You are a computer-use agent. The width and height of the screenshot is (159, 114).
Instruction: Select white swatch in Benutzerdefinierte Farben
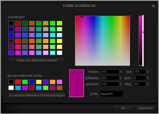coord(11,88)
